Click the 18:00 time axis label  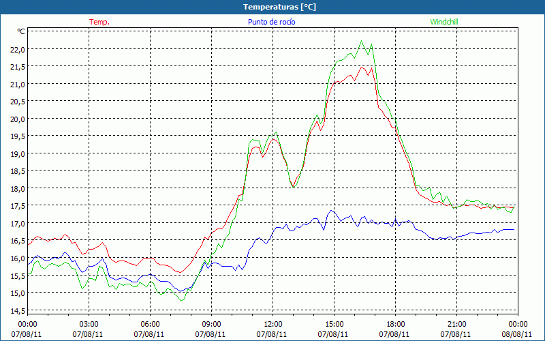click(396, 325)
